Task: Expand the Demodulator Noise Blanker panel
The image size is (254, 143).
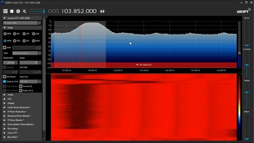Action: (4, 124)
